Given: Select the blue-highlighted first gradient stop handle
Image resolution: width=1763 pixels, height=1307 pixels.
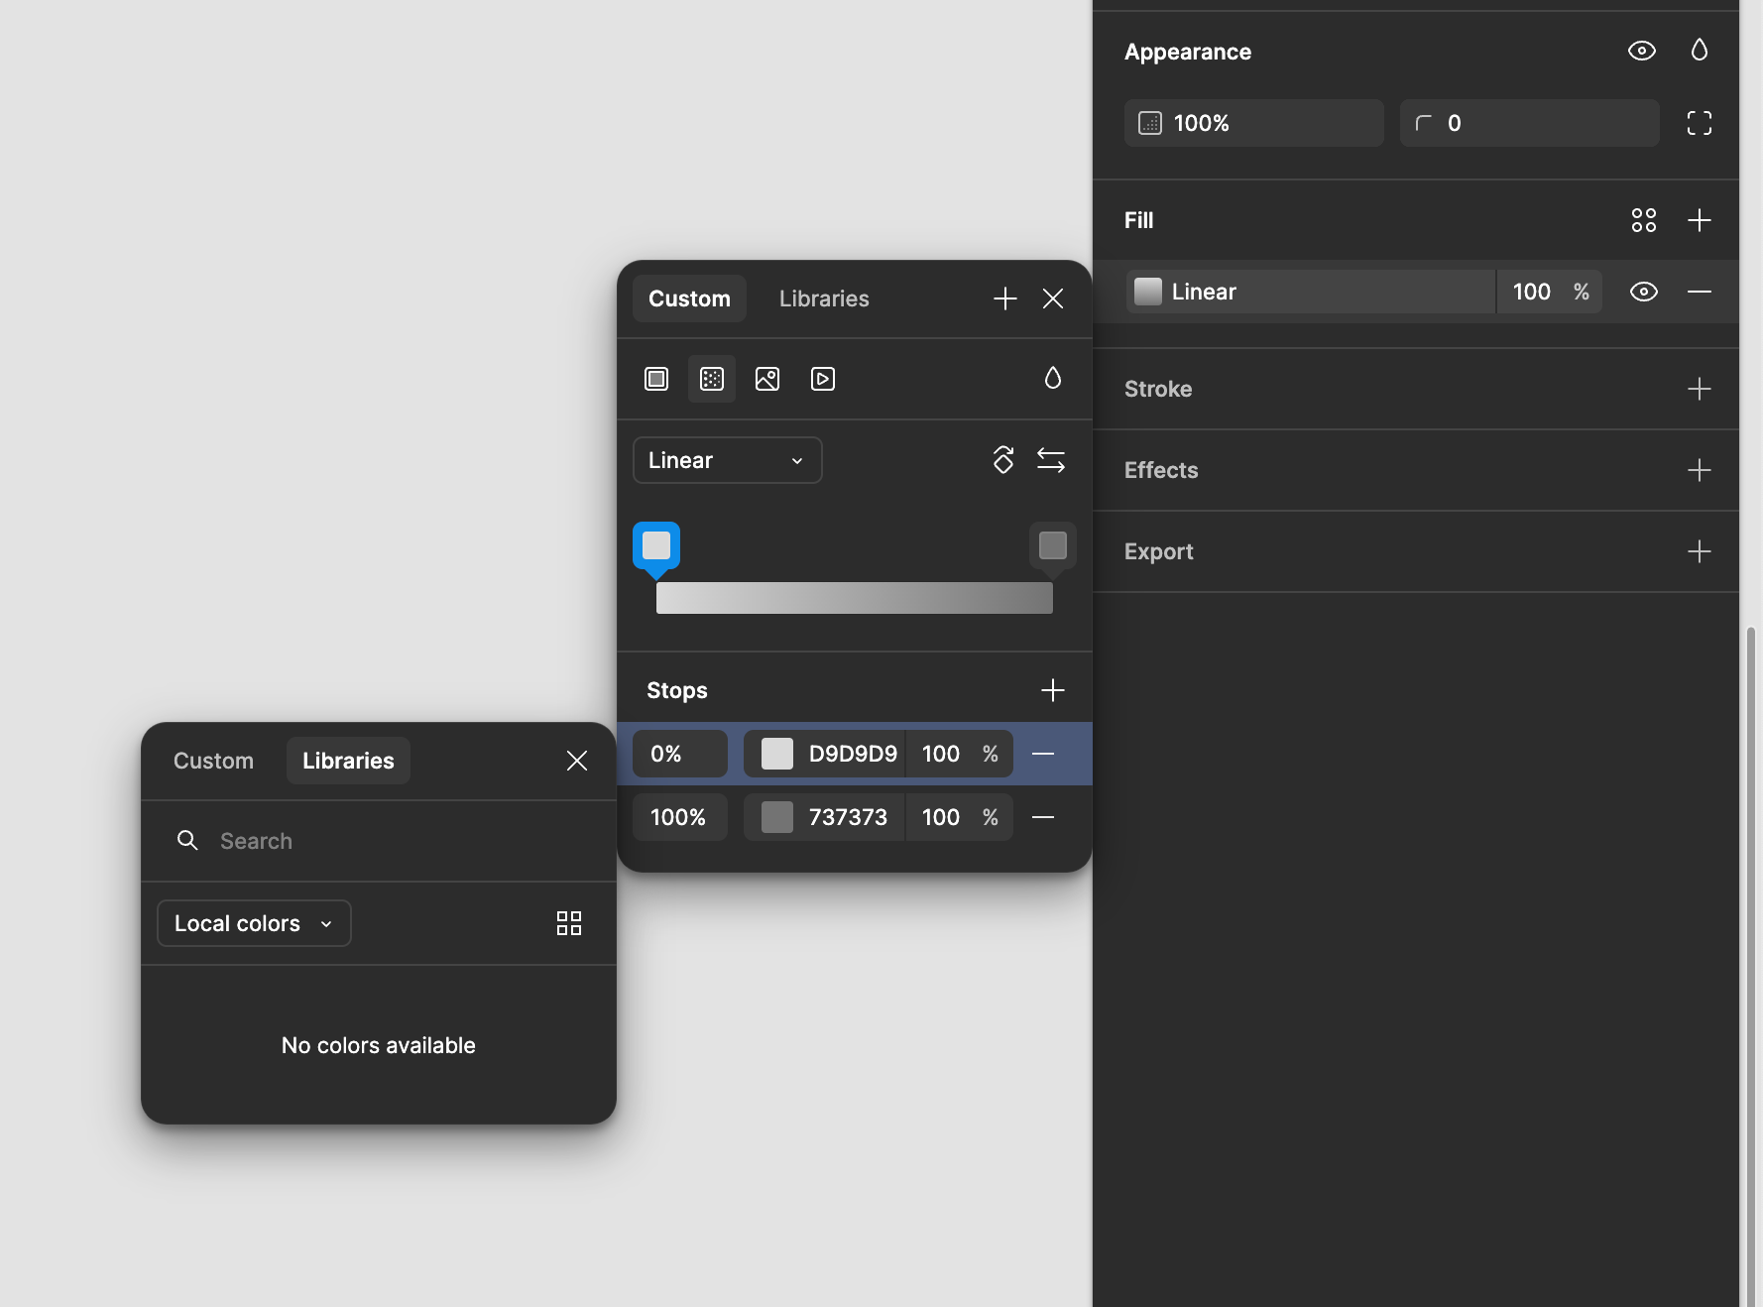Looking at the screenshot, I should (656, 546).
